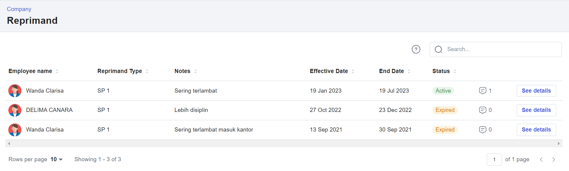
Task: Go to next page arrow
Action: point(554,160)
